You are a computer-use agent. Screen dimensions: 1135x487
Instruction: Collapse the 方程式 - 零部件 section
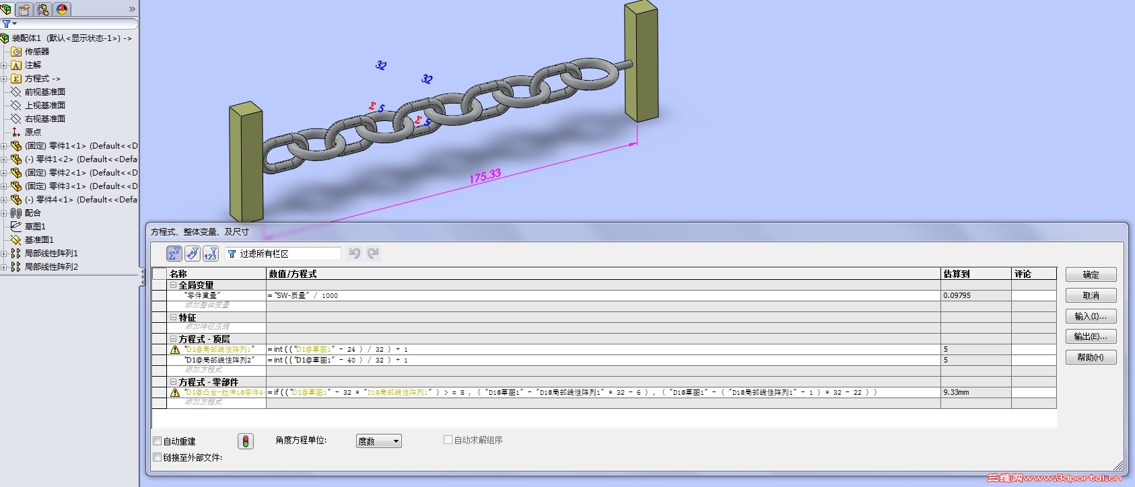(x=174, y=382)
